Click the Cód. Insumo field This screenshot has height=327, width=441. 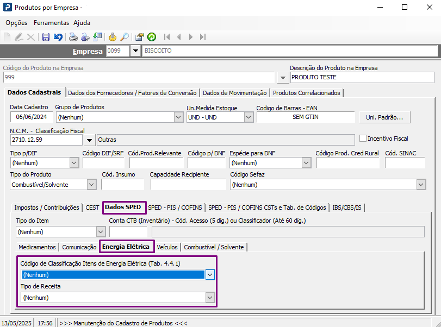click(122, 185)
